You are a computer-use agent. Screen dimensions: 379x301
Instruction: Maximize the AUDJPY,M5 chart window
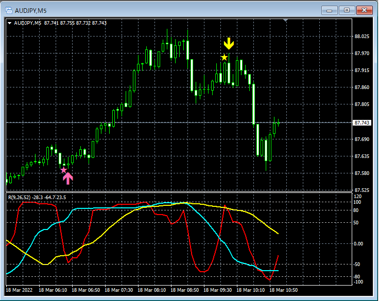pyautogui.click(x=347, y=10)
